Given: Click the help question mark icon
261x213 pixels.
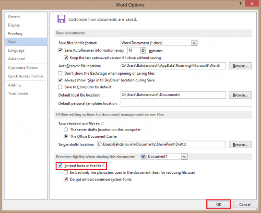Looking at the screenshot, I should click(x=241, y=4).
